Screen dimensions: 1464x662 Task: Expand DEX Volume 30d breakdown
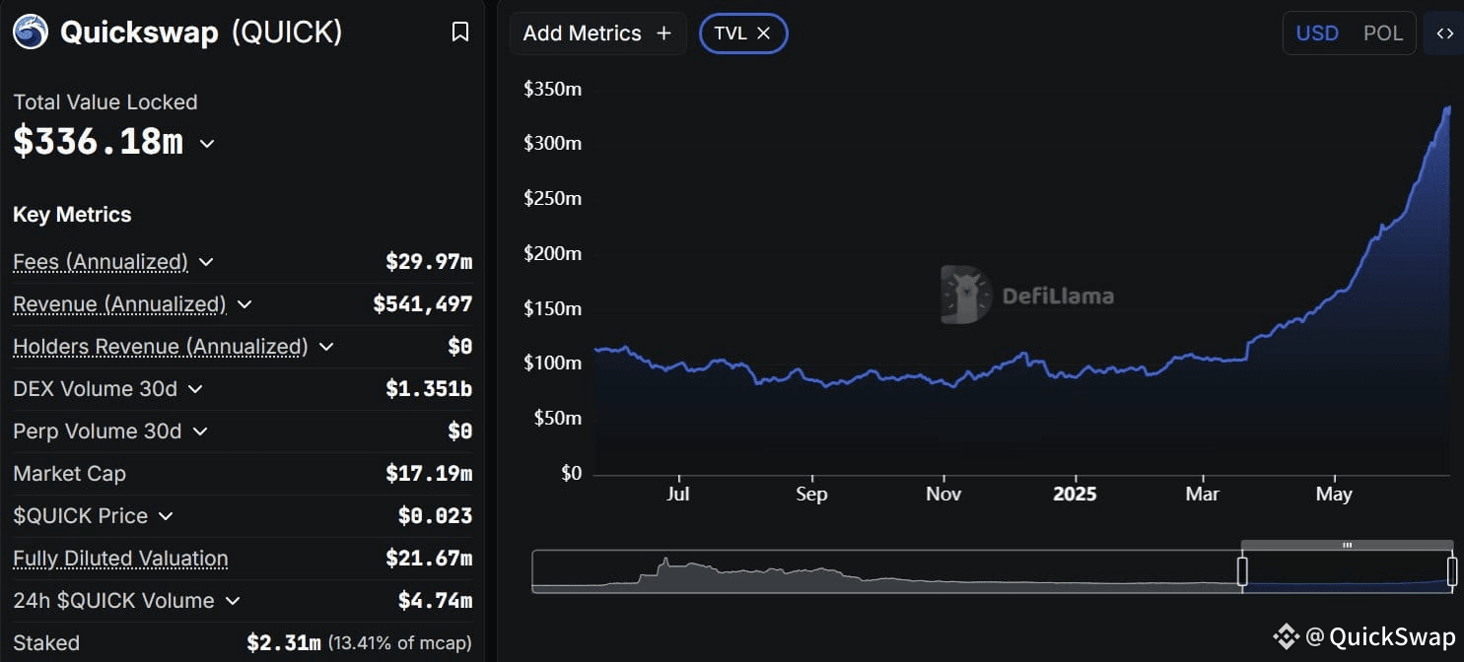195,389
